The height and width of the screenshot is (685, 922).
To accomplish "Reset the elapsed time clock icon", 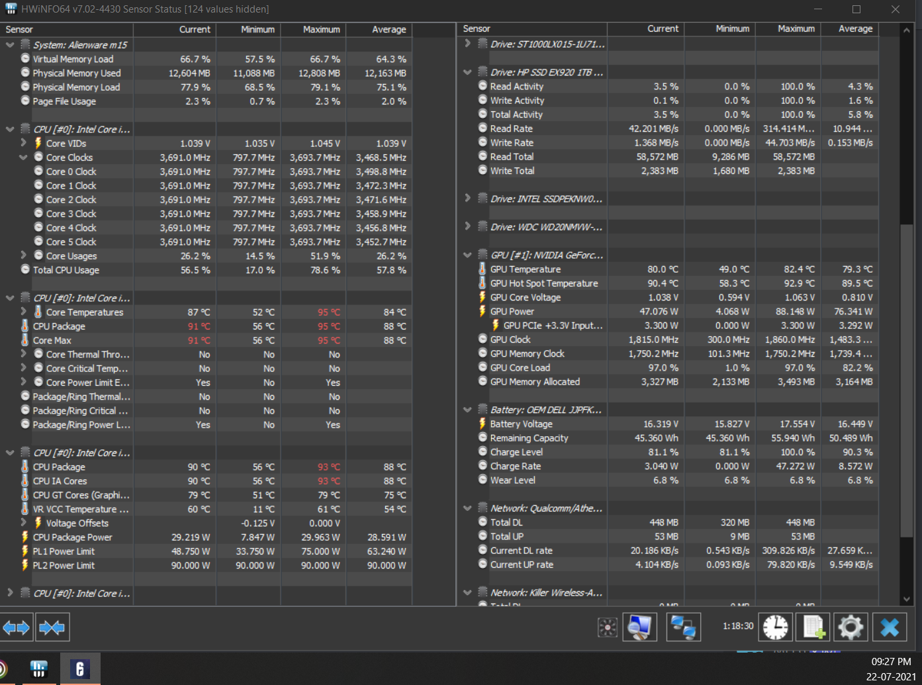I will coord(775,627).
